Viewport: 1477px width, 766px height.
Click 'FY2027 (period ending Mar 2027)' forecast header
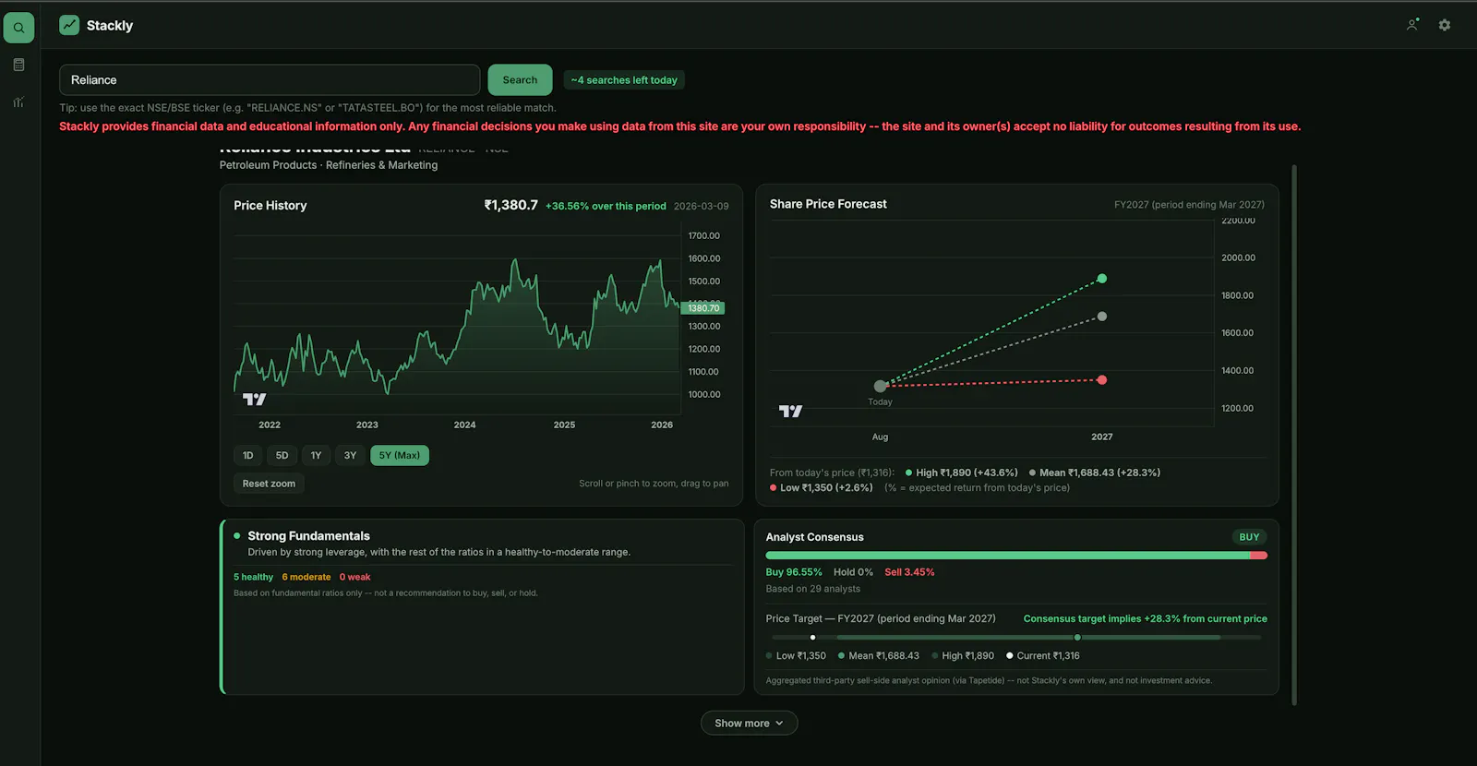1189,205
